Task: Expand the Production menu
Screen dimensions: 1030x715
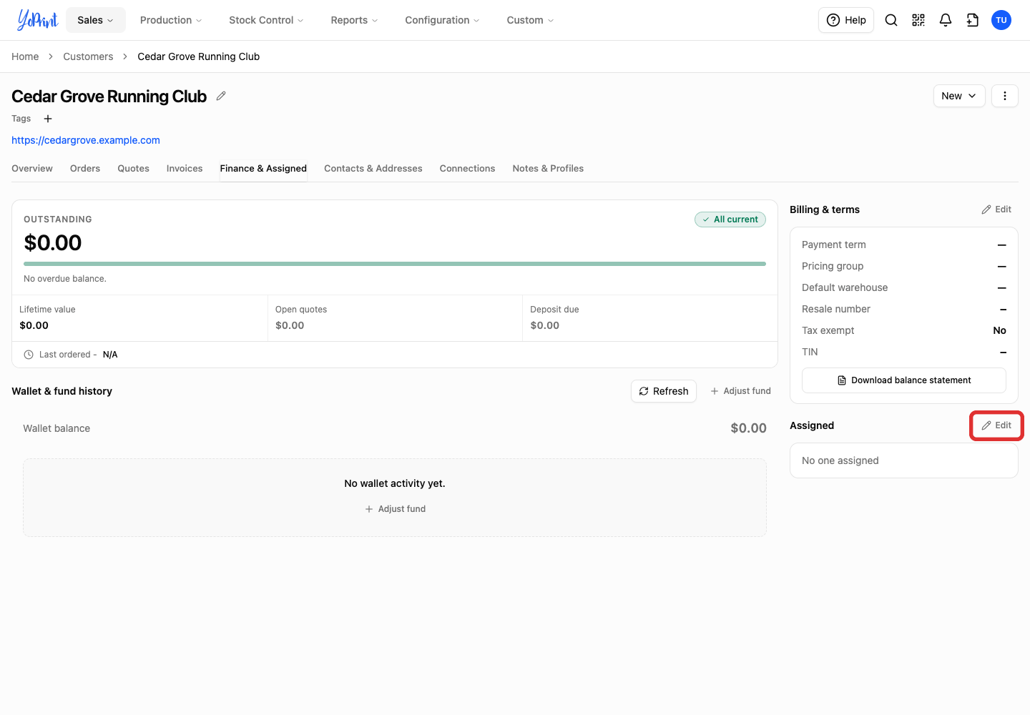Action: pyautogui.click(x=171, y=20)
